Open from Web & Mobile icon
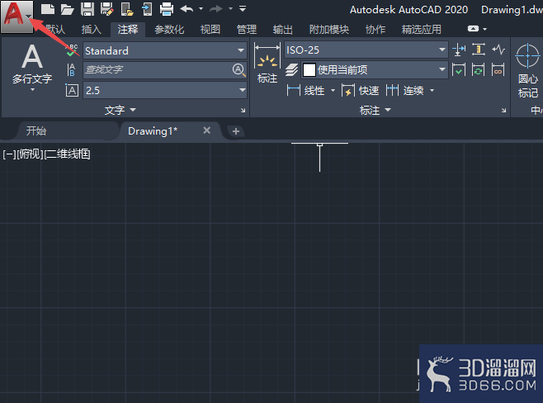 (127, 9)
